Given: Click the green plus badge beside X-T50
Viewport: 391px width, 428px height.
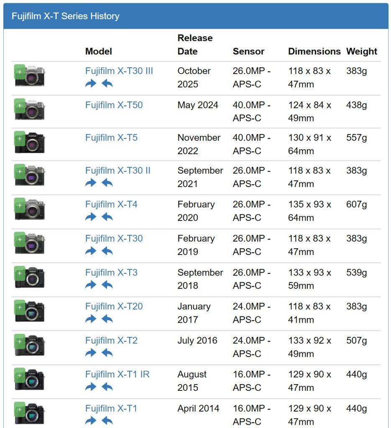Looking at the screenshot, I should coord(20,105).
